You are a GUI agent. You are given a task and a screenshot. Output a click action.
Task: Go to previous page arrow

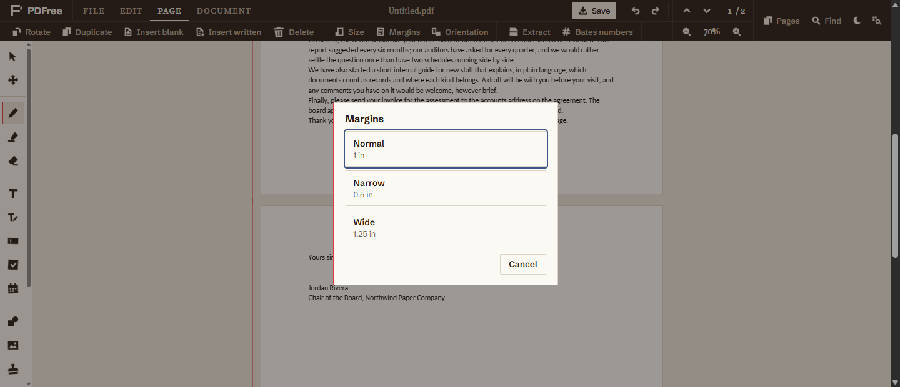click(x=687, y=11)
